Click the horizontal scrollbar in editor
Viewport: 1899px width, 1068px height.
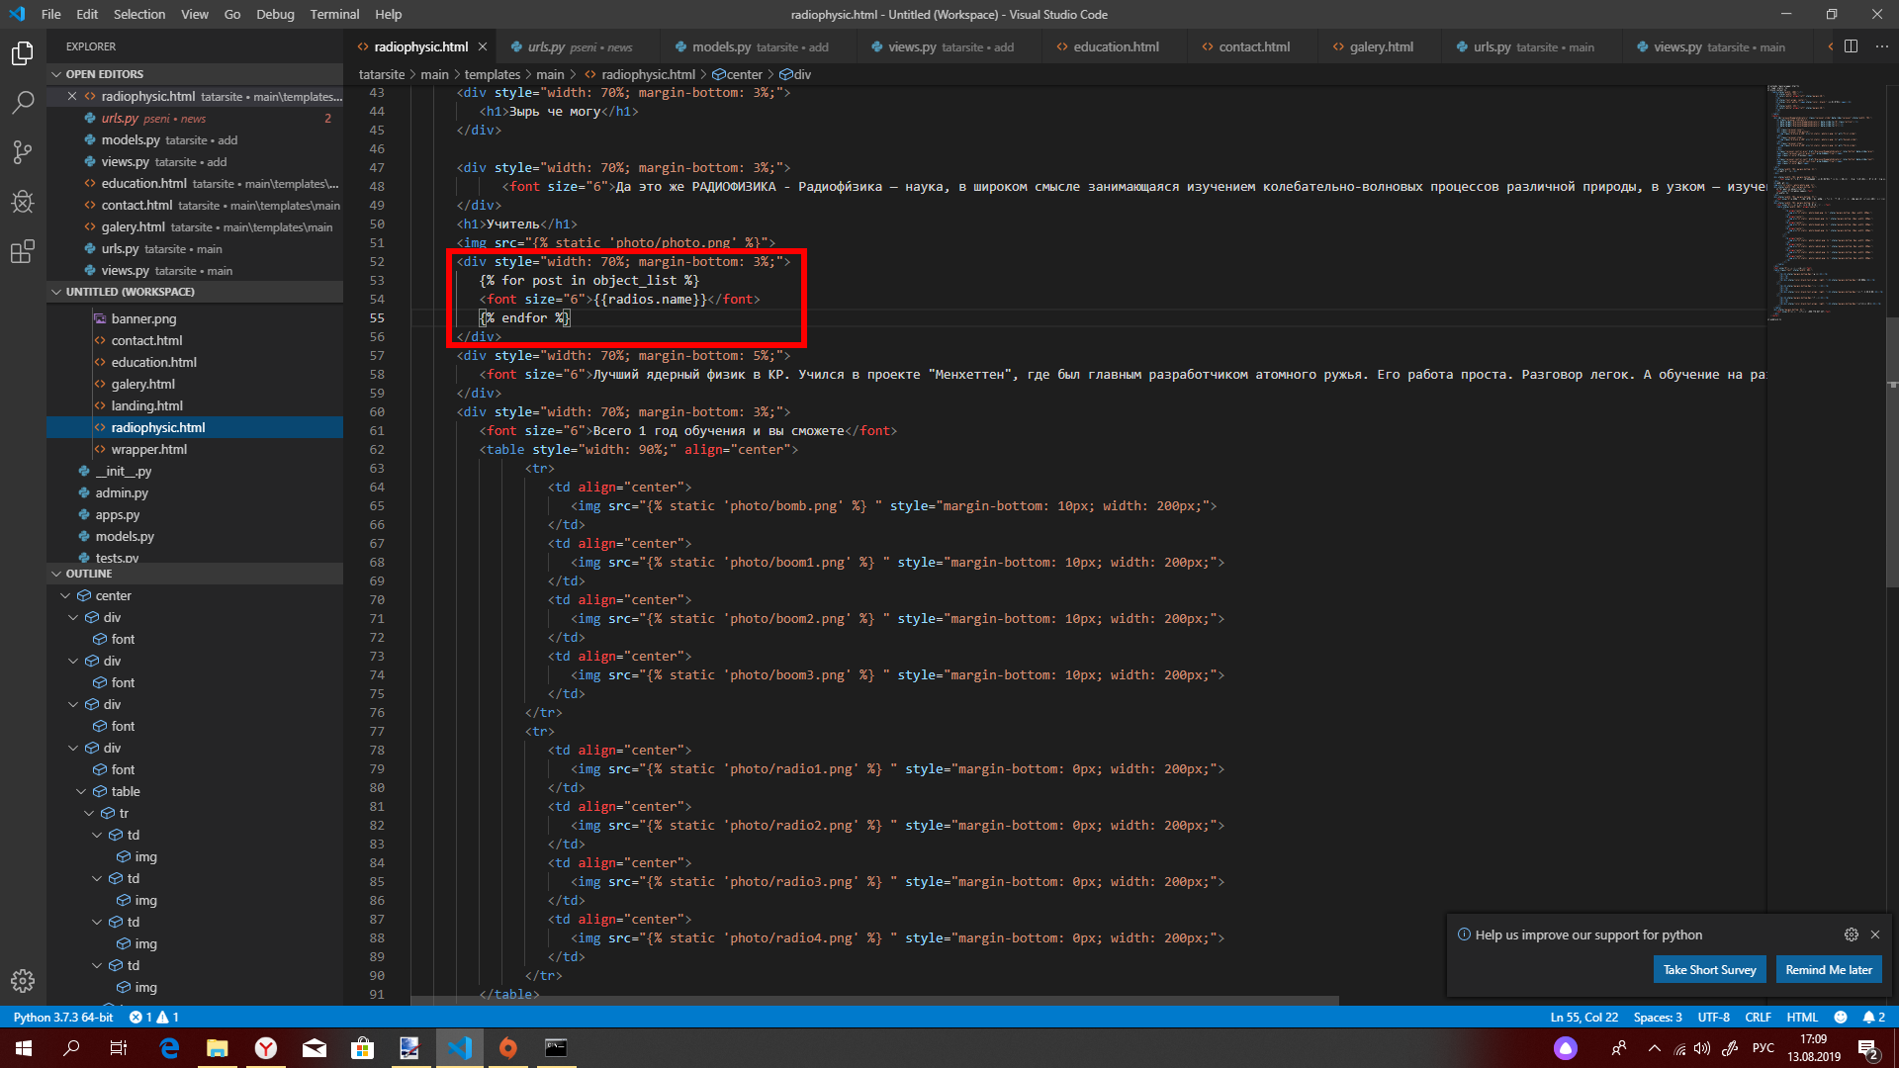pos(874,1000)
